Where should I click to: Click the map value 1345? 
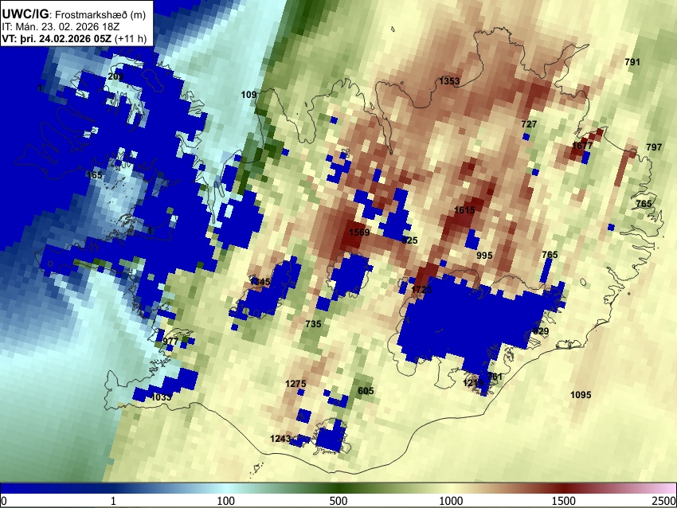pyautogui.click(x=260, y=282)
